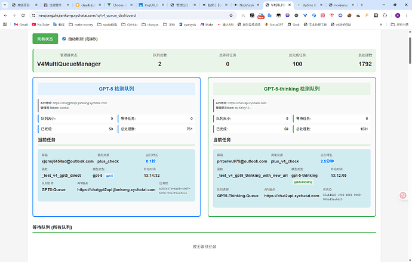The width and height of the screenshot is (412, 262).
Task: Toggle the 自动刷新 auto-refresh checkbox
Action: 64,39
